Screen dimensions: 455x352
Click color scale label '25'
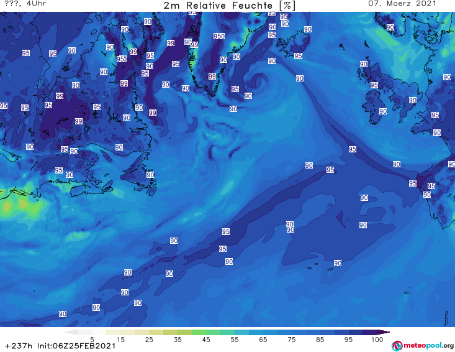click(149, 340)
